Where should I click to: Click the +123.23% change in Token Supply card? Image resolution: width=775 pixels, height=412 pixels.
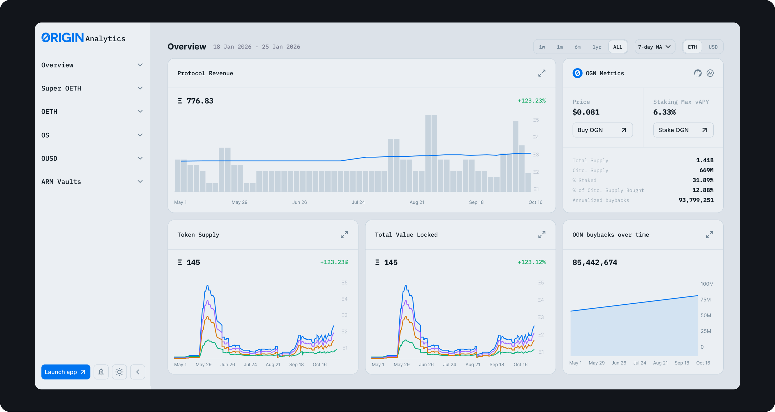[x=334, y=262]
